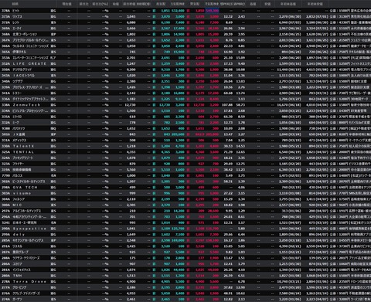Click the green order icon in Terra Drone row
Screen dimensions: 371x302
click(154, 281)
